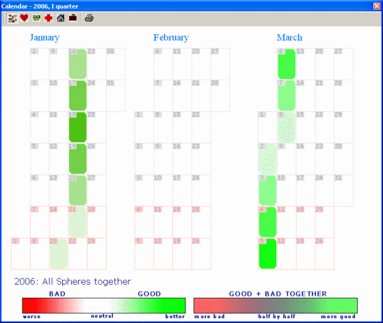Select March 8 dotted day cell
This screenshot has height=323, width=383.
coord(287,127)
